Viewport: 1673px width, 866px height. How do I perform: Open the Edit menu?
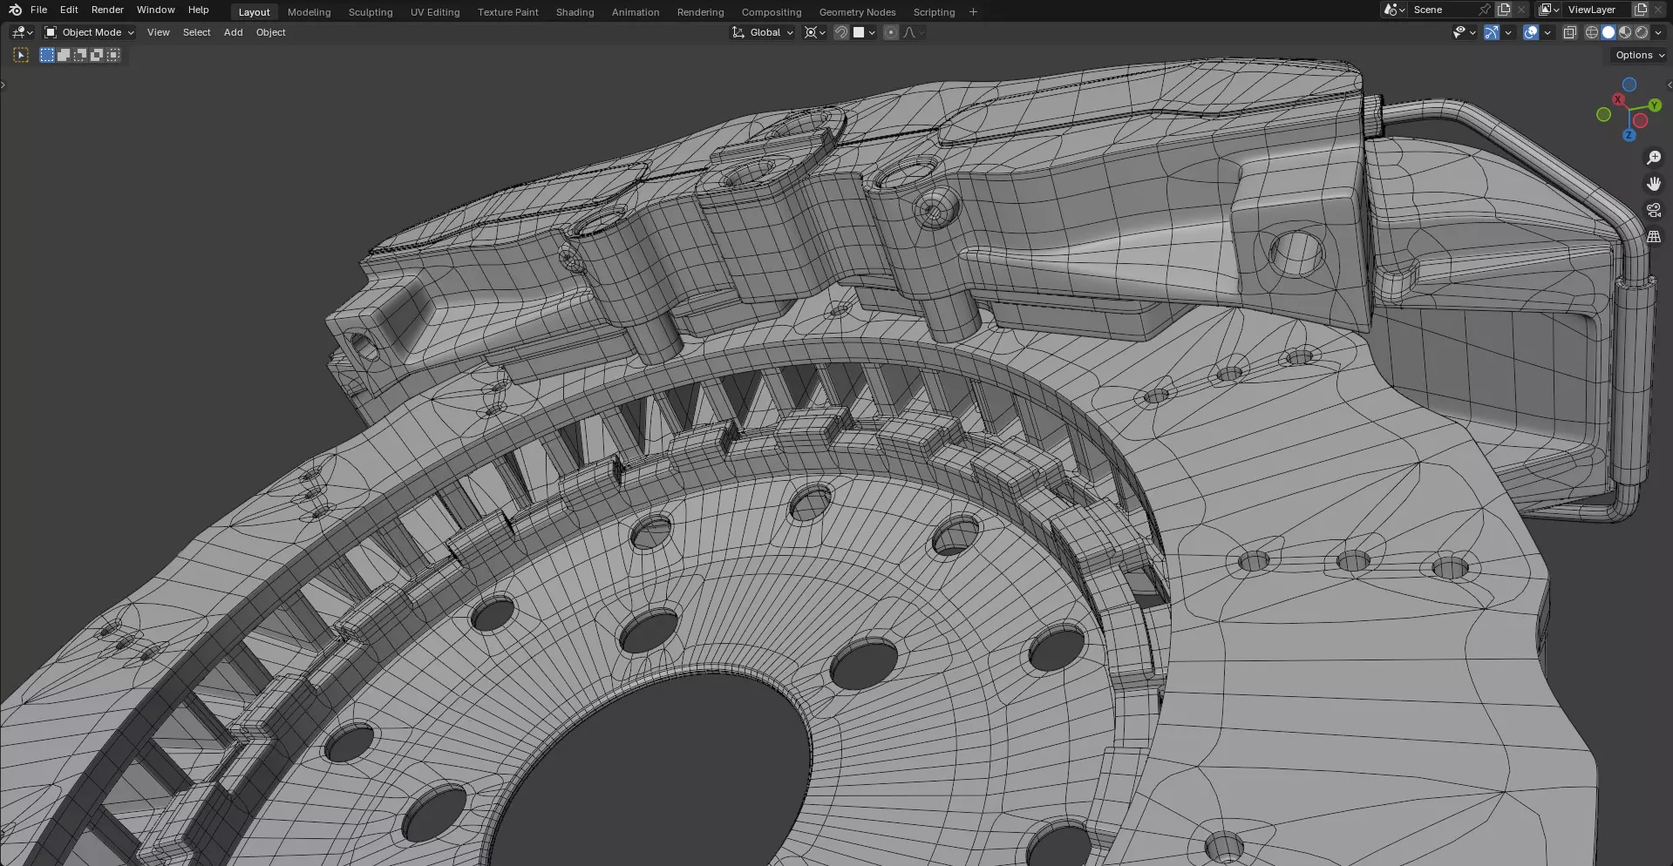click(x=69, y=10)
